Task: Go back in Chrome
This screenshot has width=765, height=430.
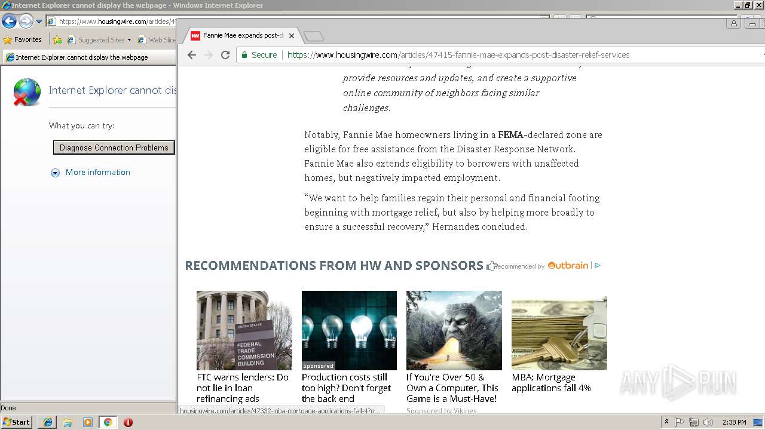Action: click(x=191, y=55)
